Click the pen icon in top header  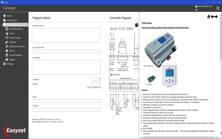[196, 10]
